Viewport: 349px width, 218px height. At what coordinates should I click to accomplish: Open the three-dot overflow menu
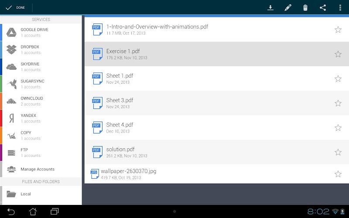click(x=340, y=7)
